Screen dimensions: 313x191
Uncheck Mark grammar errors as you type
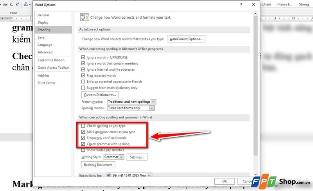(83, 132)
